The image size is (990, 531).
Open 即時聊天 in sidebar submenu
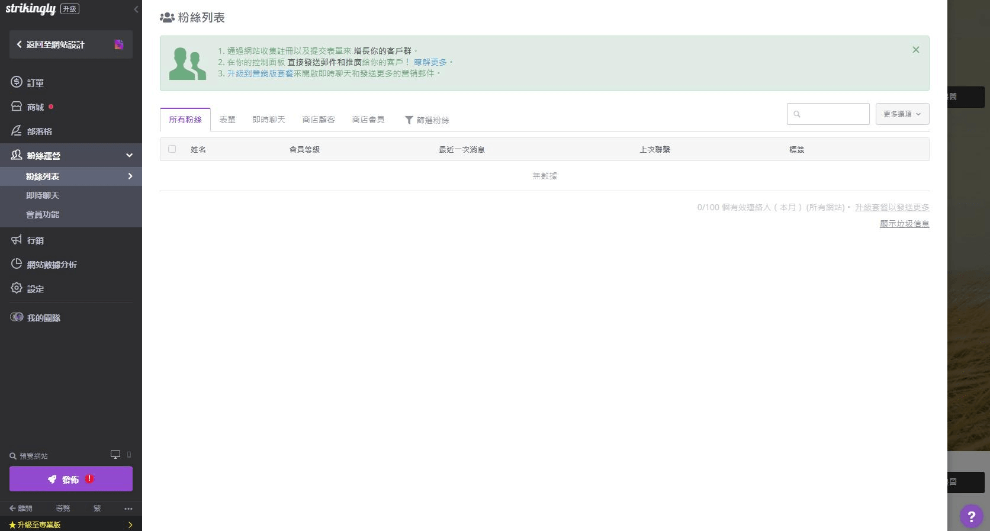(43, 195)
